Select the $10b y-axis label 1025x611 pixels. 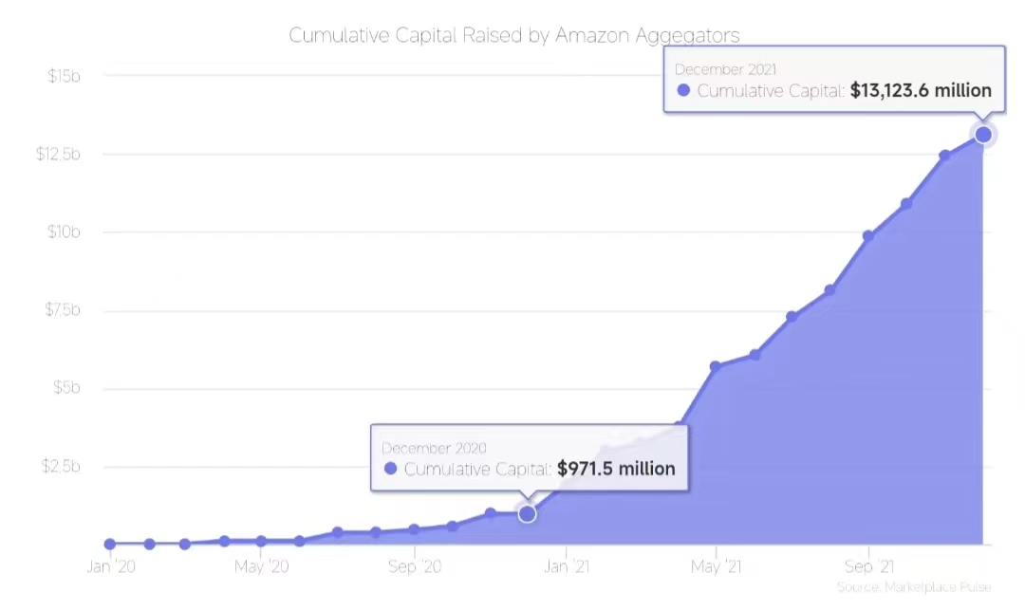[64, 231]
